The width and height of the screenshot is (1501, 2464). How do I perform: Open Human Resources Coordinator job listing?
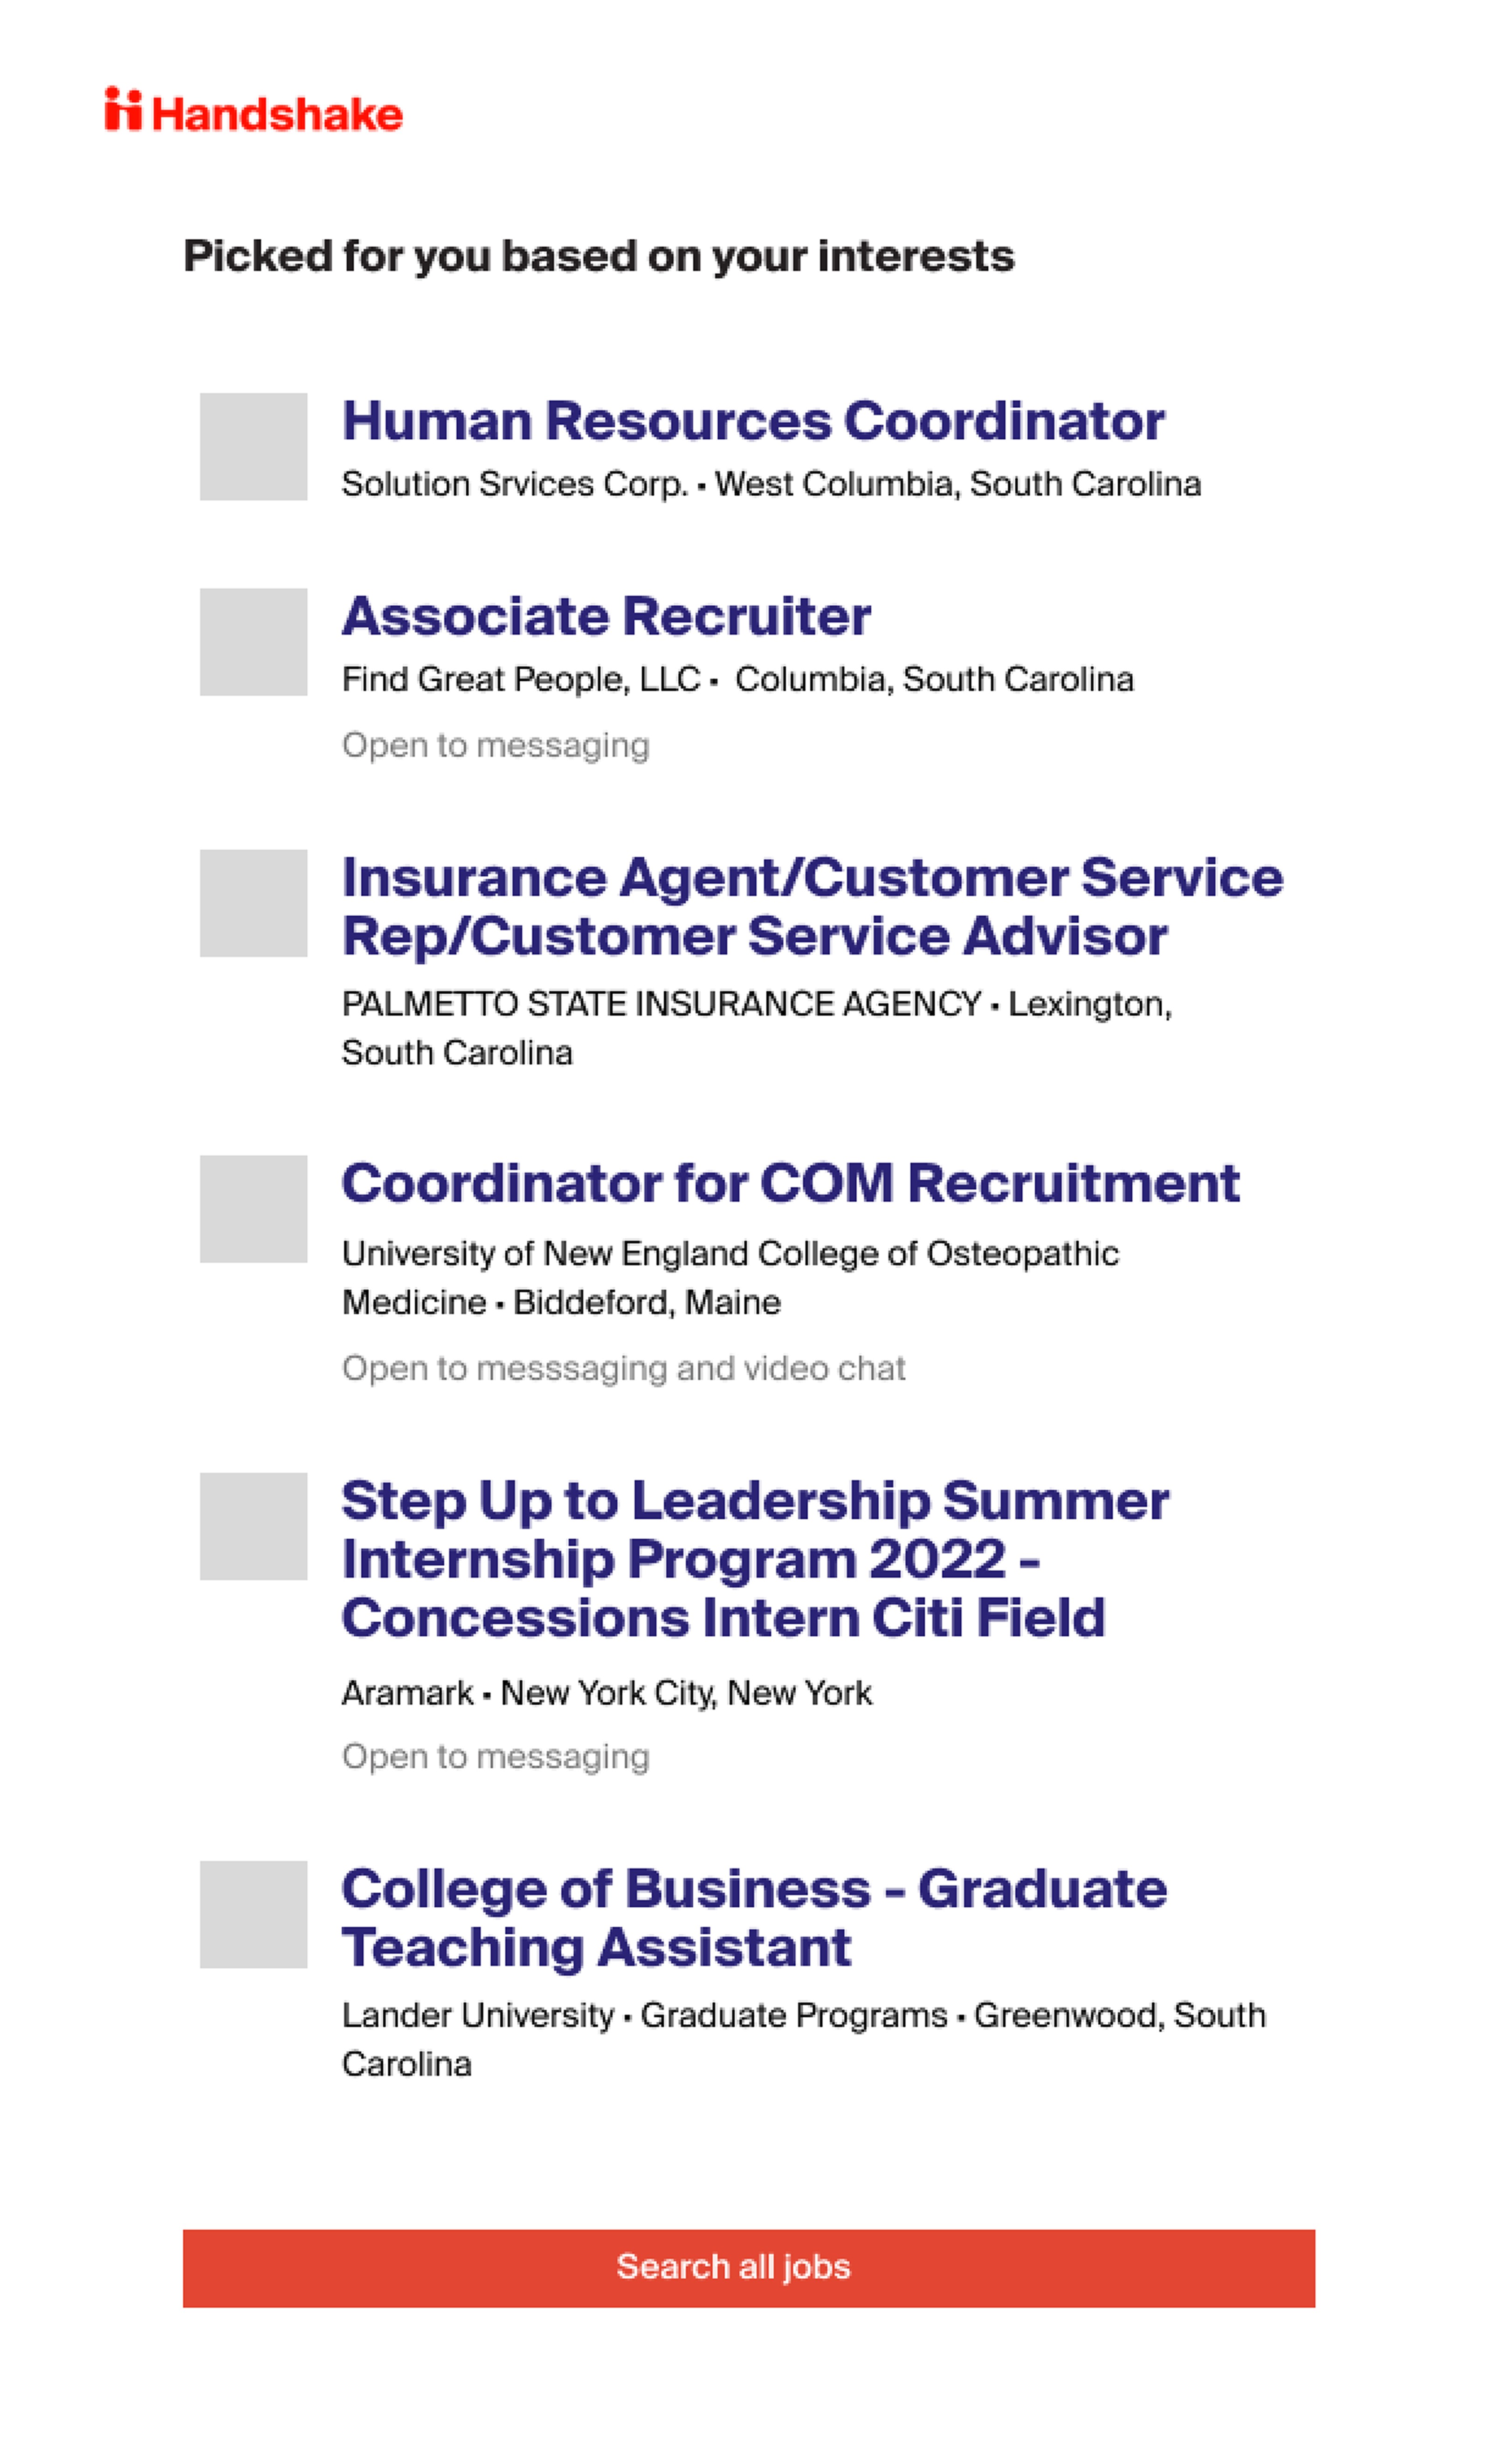[x=753, y=421]
